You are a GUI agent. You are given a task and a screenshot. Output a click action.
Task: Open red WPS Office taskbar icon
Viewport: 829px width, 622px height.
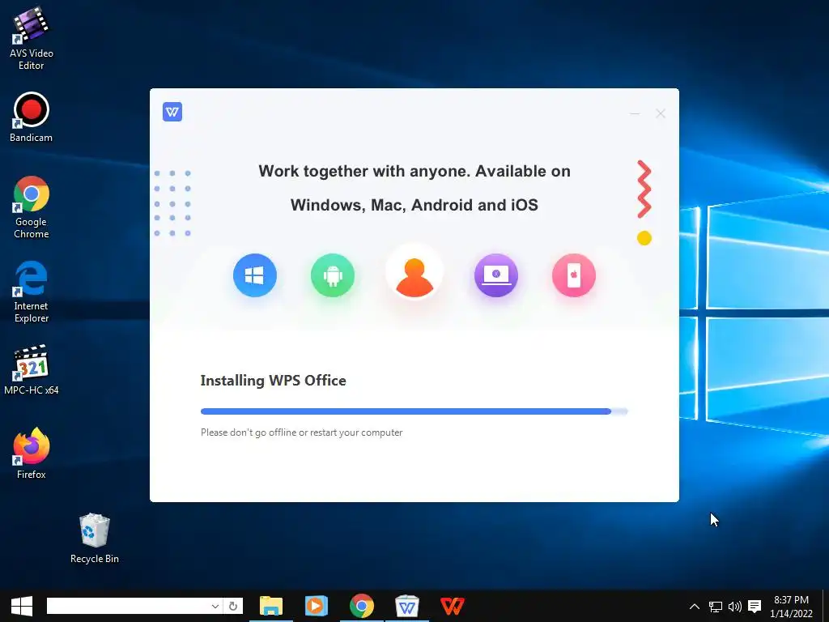(453, 606)
